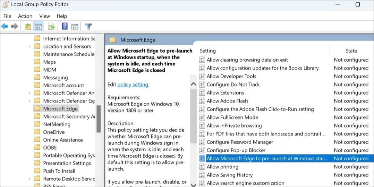Screen dimensions: 374x187
Task: Toggle the Show/Hide Console Tree icon
Action: coord(38,27)
